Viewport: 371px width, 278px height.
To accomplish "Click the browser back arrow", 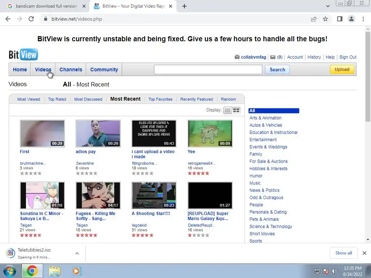I will pos(8,19).
